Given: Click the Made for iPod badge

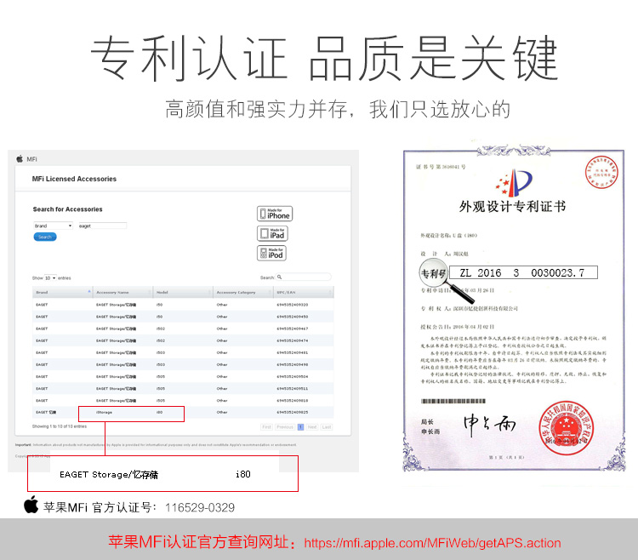Looking at the screenshot, I should 272,253.
